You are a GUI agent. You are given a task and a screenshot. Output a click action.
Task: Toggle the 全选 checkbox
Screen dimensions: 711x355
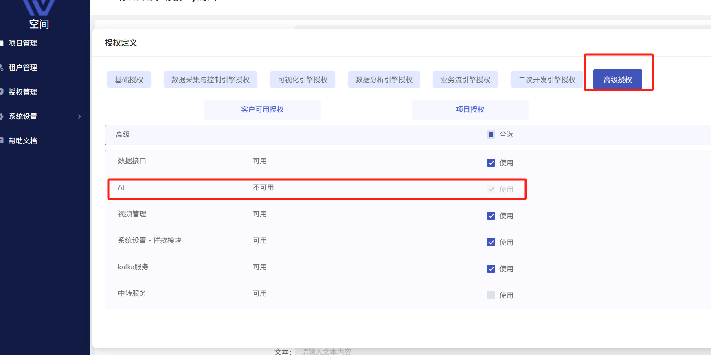pyautogui.click(x=491, y=135)
